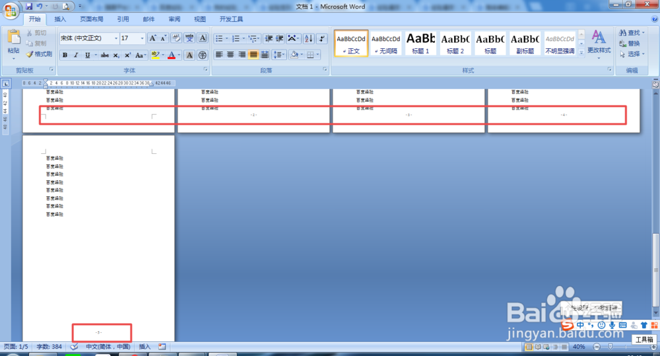Apply 无间隔 no spacing style
660x356 pixels.
385,43
